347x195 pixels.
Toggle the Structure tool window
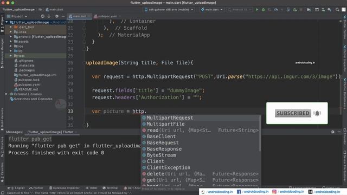pos(2,146)
